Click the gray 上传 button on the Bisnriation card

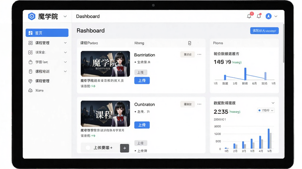tap(141, 72)
